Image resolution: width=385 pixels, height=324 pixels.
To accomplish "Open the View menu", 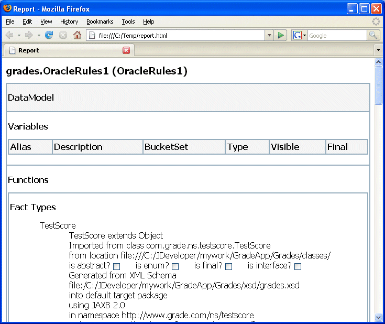I will tap(46, 21).
